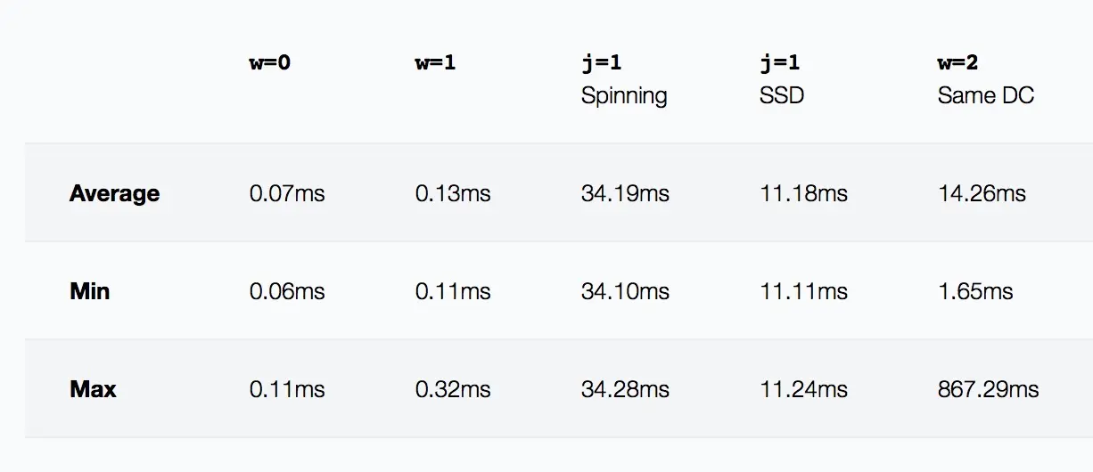Click the j=1 SSD column header

(781, 79)
